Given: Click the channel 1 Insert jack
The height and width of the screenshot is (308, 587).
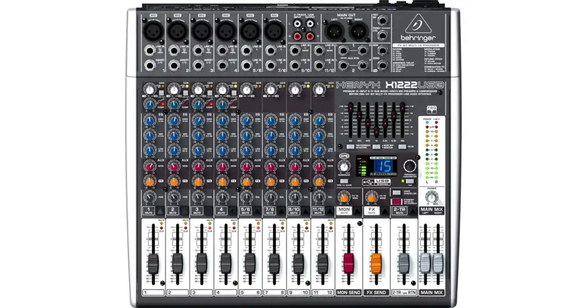Looking at the screenshot, I should pyautogui.click(x=150, y=65).
